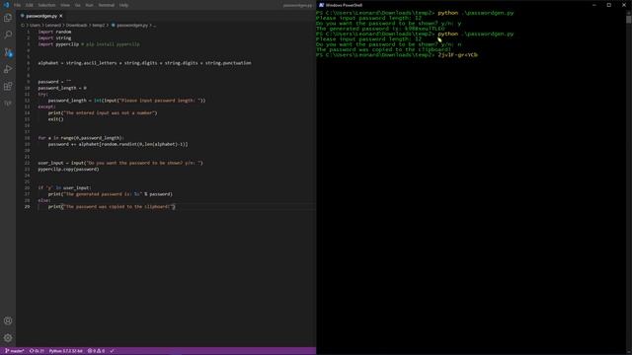Screen dimensions: 632x355
Task: Click the synchronize changes status bar item
Action: [37, 351]
